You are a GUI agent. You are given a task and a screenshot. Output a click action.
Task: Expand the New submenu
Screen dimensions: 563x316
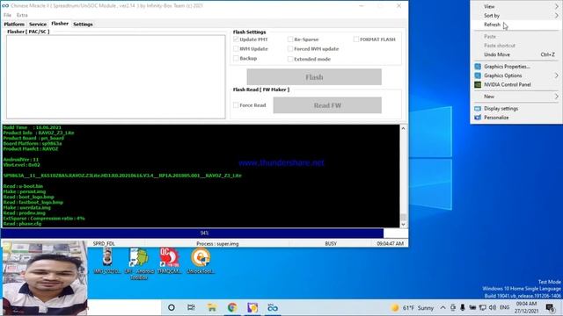click(516, 97)
